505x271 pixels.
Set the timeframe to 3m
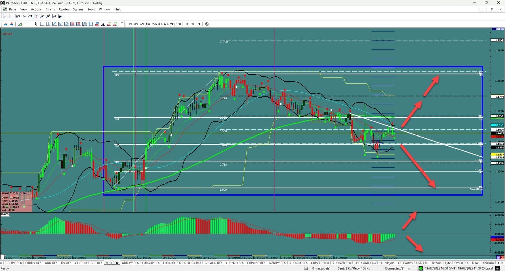(136, 24)
